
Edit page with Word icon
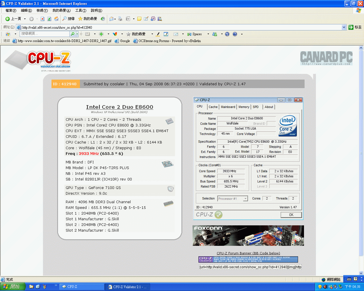128,19
